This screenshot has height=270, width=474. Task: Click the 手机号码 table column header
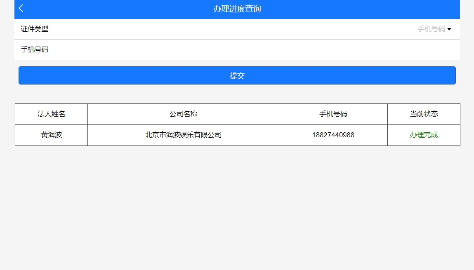[333, 114]
